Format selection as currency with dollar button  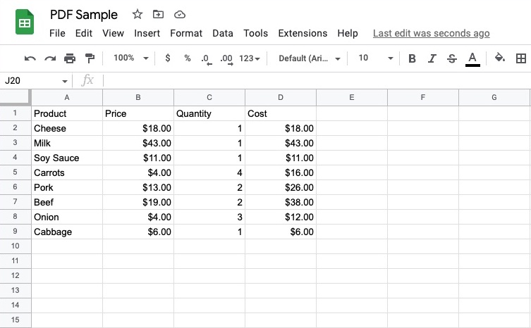[167, 58]
